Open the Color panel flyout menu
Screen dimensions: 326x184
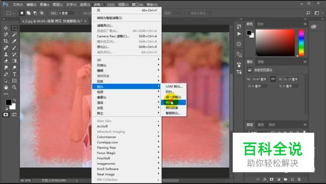(x=305, y=24)
